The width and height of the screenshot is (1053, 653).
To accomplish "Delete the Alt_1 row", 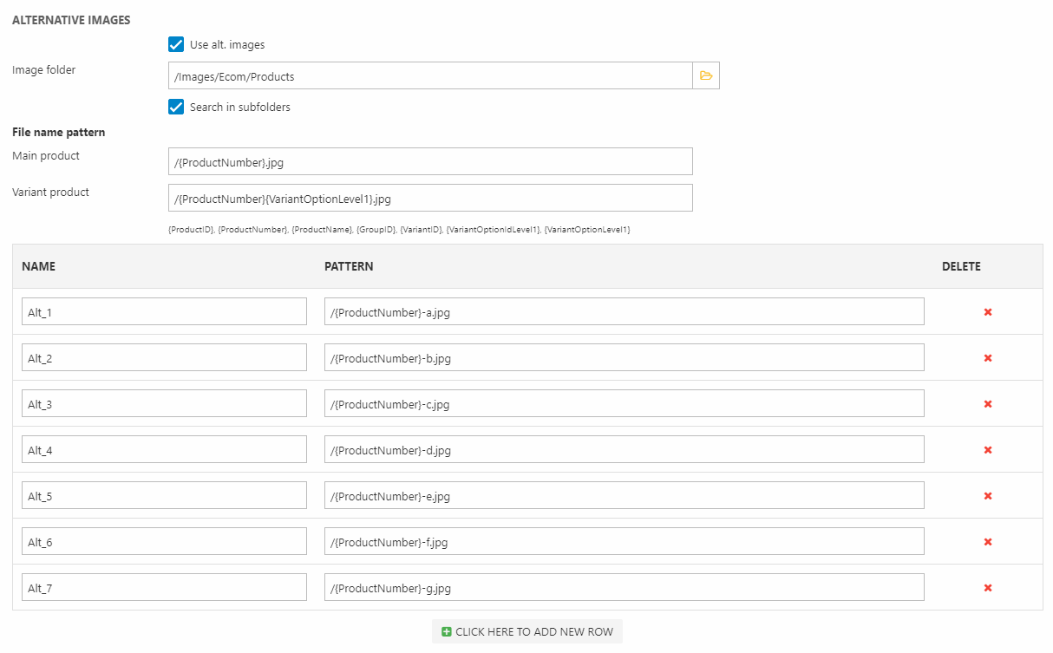I will click(987, 312).
